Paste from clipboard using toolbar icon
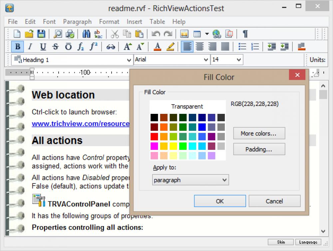The height and width of the screenshot is (251, 333). pyautogui.click(x=140, y=34)
